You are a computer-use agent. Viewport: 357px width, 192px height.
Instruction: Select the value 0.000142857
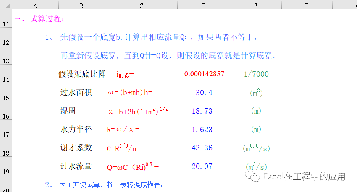click(204, 74)
